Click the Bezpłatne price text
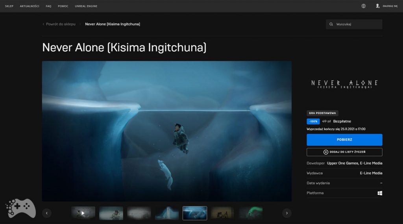This screenshot has width=403, height=224. click(x=342, y=121)
